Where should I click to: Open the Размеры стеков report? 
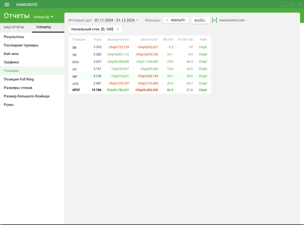[x=32, y=87]
